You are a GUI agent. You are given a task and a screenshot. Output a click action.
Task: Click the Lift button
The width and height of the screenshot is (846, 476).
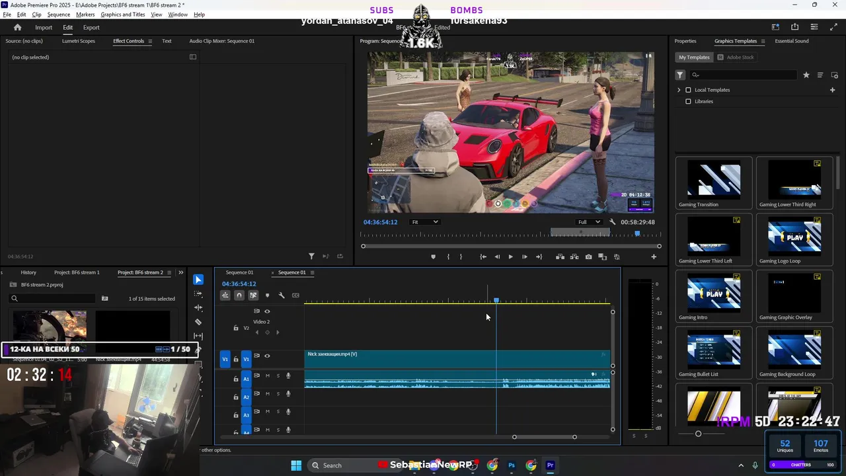(x=560, y=257)
